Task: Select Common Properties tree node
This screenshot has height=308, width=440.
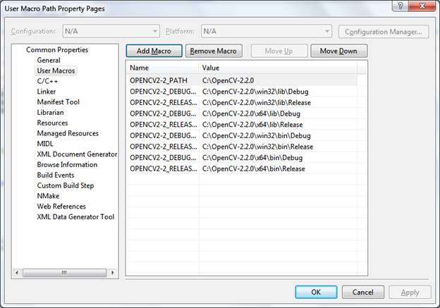Action: point(57,49)
